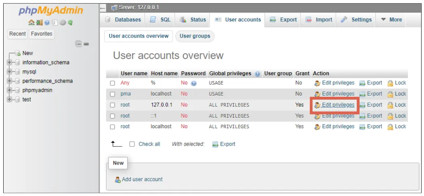
Task: Click Lock padlock icon for root 127.0.0.1
Action: point(390,105)
